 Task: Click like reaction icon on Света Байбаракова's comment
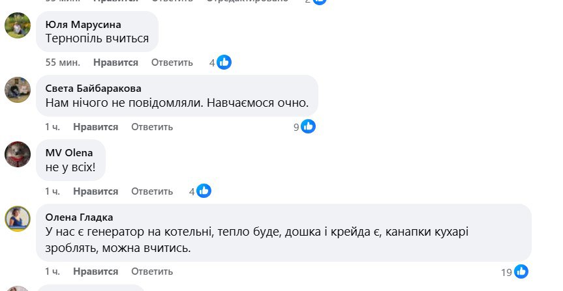coord(309,127)
